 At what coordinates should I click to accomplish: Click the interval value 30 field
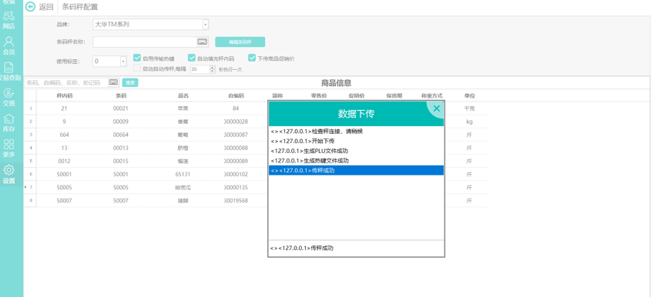click(x=200, y=69)
